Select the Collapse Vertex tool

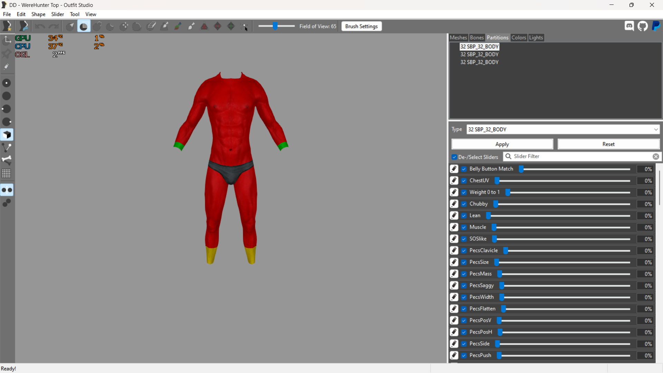[x=204, y=26]
